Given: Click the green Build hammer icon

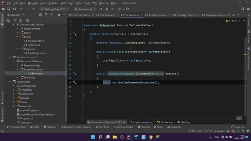Looking at the screenshot, I should (x=34, y=9).
